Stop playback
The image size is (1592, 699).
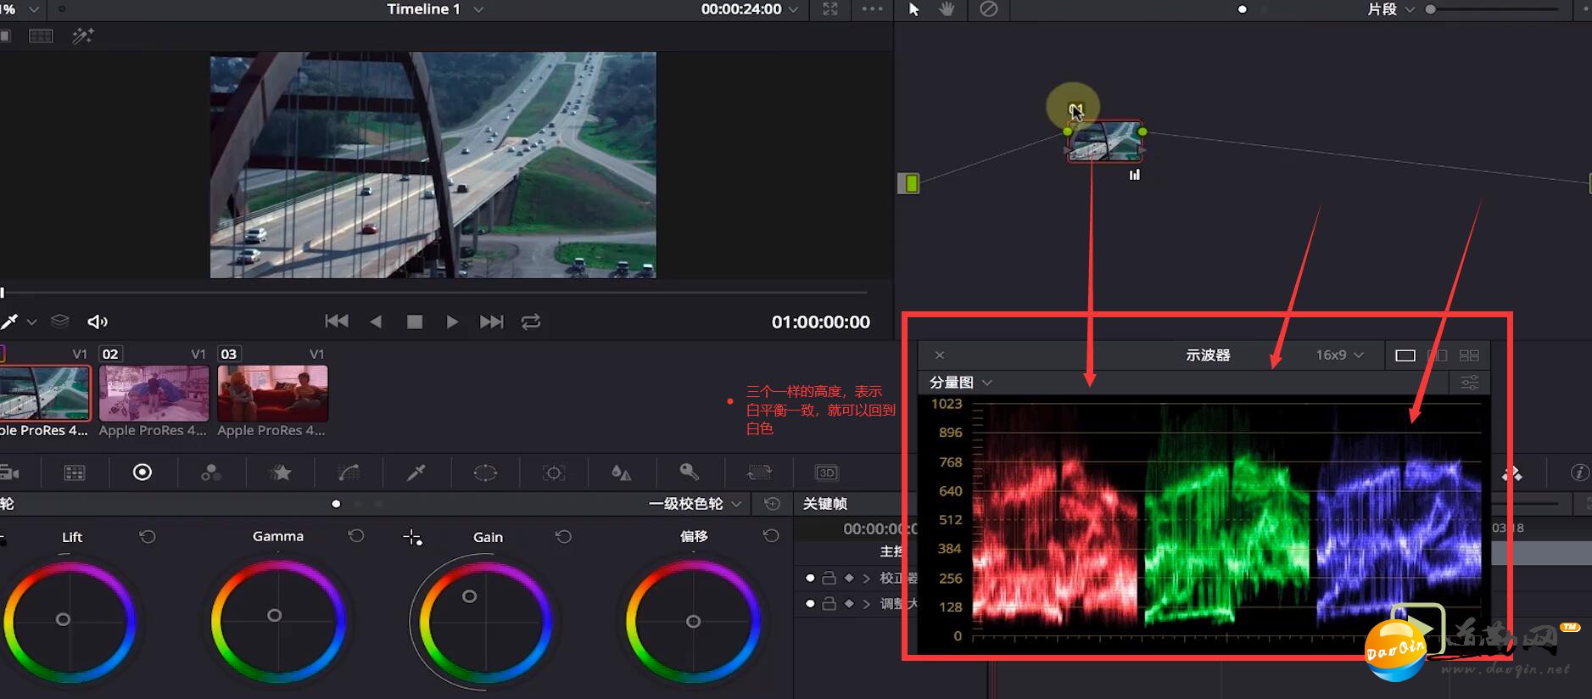[x=415, y=322]
